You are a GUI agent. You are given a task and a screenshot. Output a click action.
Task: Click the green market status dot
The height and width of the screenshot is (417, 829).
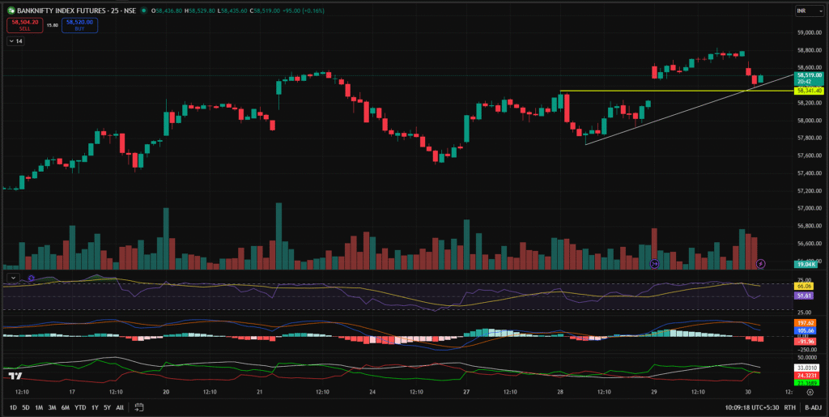(142, 11)
